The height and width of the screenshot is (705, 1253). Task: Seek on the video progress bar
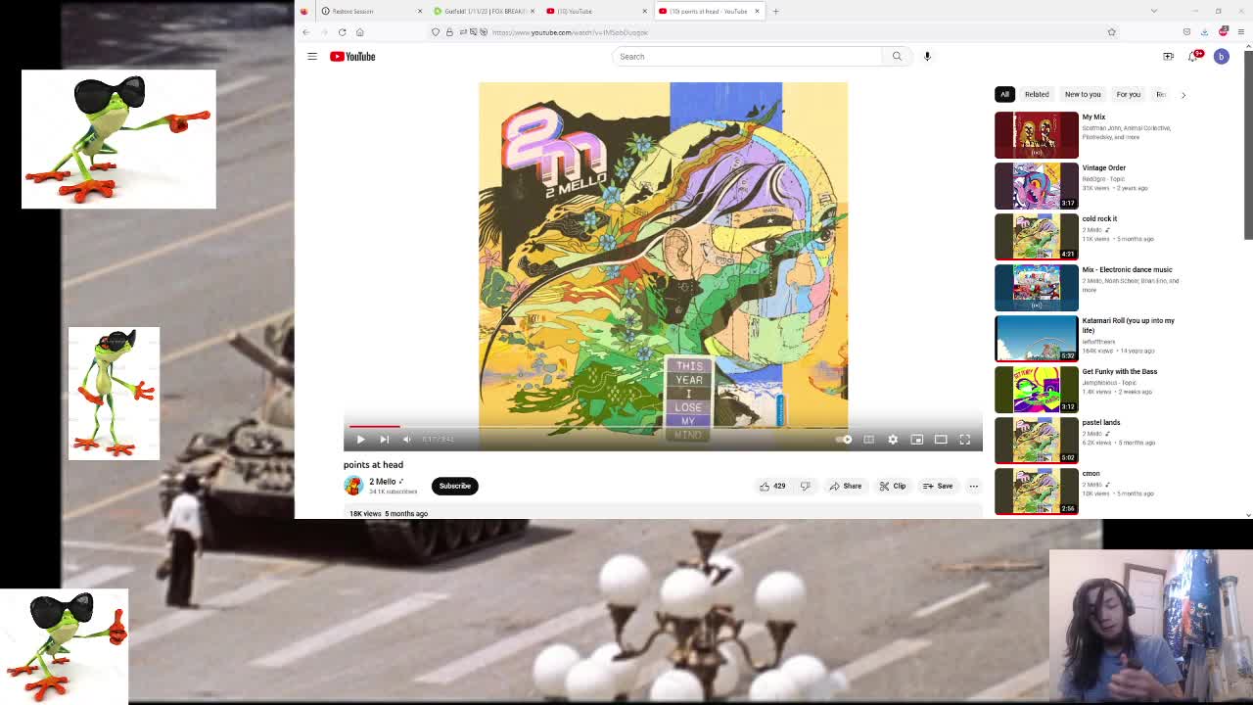click(x=663, y=427)
